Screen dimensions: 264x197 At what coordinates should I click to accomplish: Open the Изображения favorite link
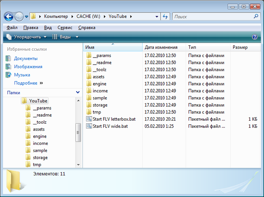[x=28, y=67]
